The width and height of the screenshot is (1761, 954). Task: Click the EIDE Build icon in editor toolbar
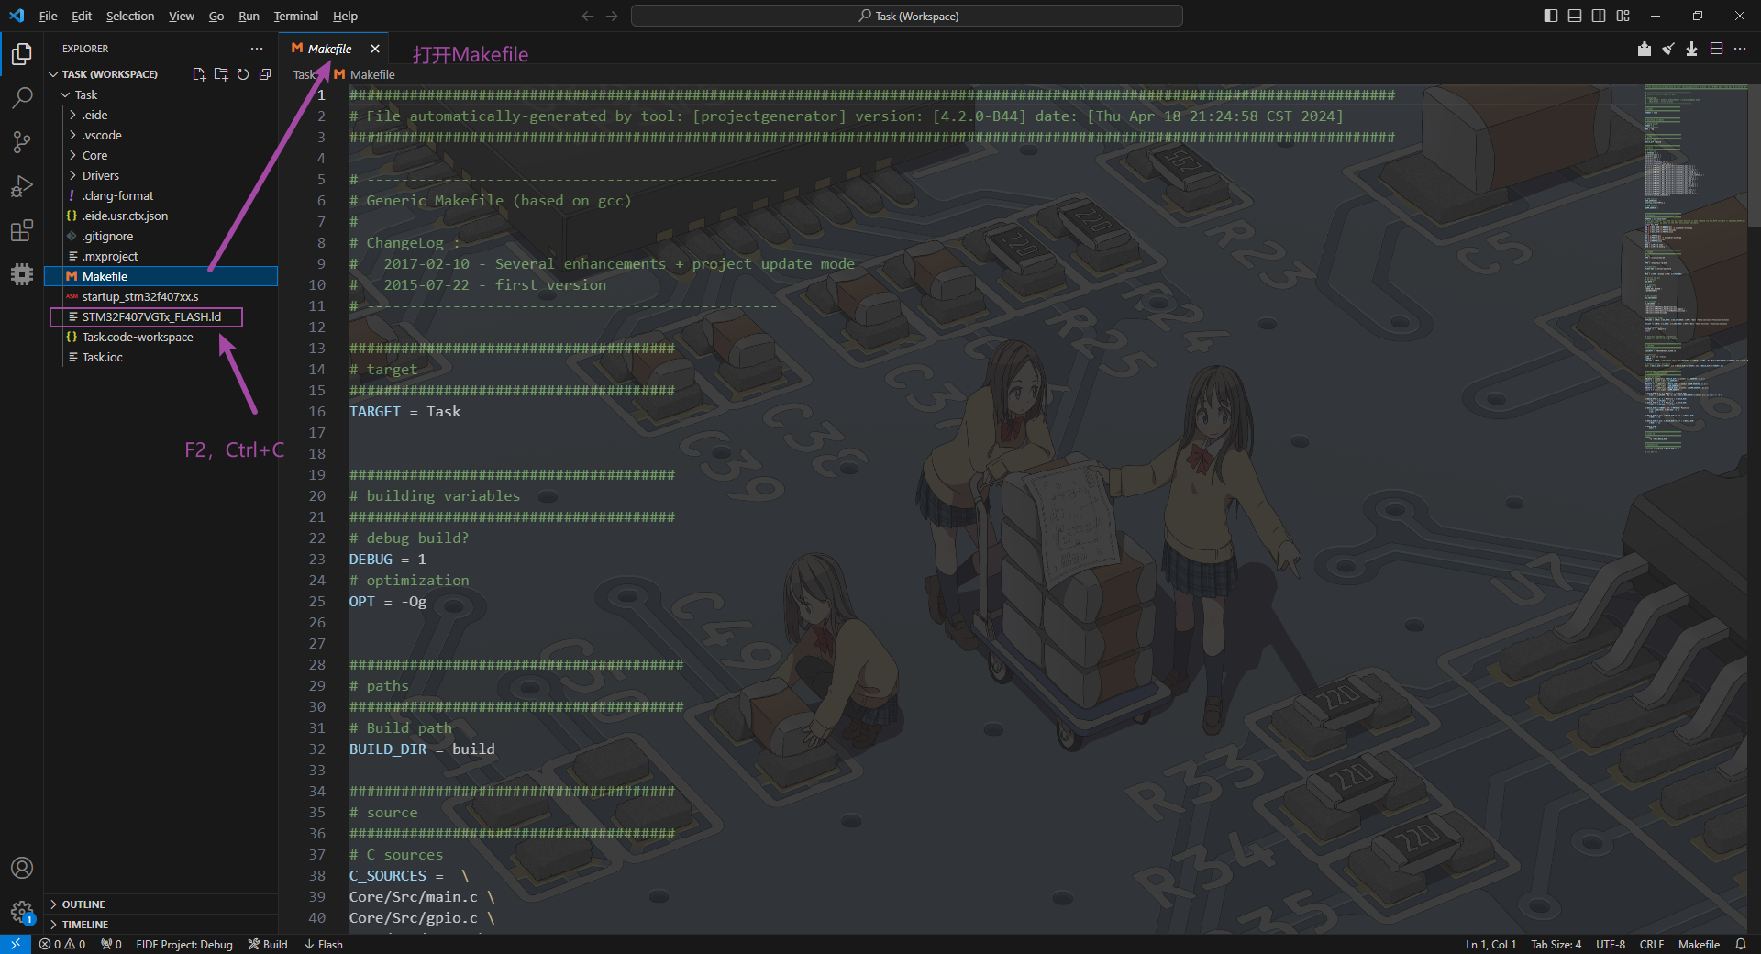(x=1645, y=50)
